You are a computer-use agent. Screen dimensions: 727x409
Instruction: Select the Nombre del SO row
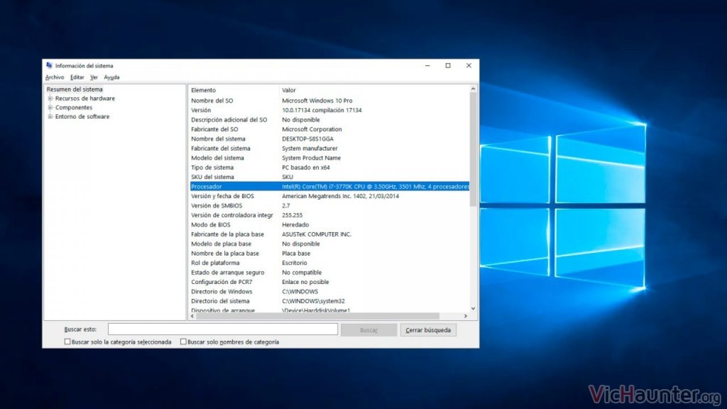(329, 101)
